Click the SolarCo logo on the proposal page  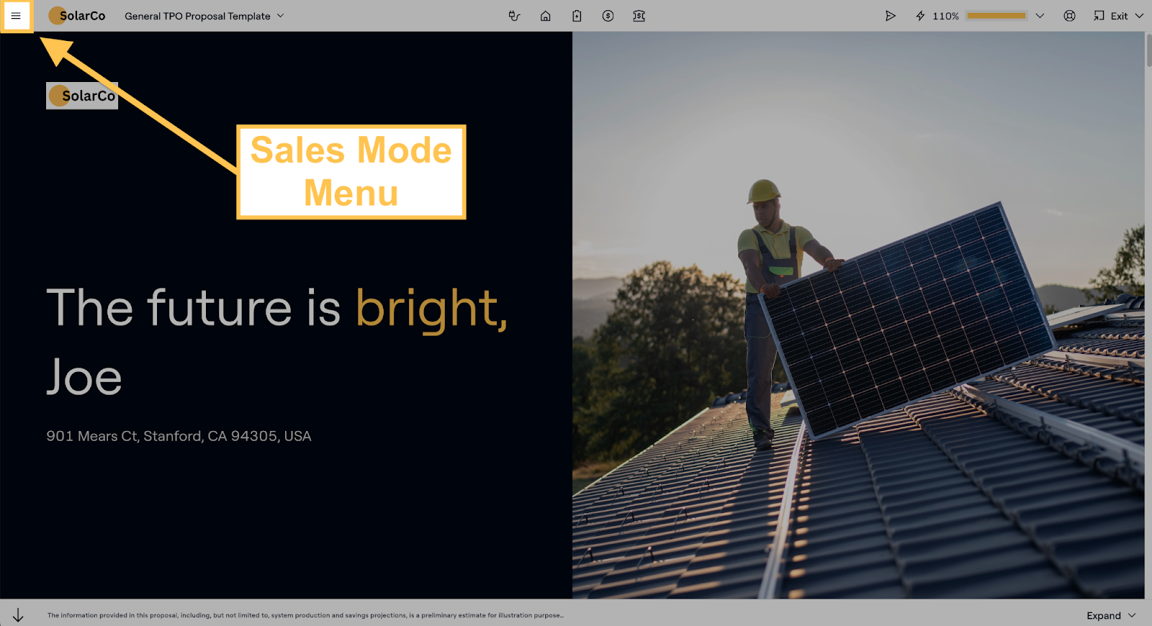(x=82, y=96)
